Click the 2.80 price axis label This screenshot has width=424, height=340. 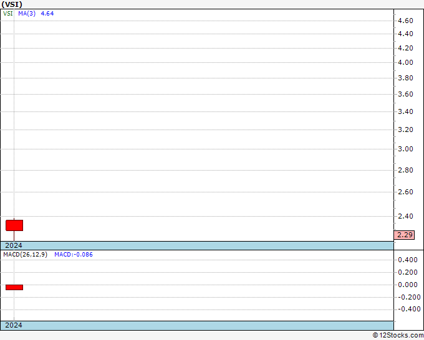[406, 170]
